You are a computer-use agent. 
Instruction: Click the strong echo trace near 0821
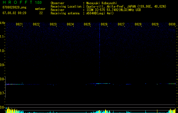(x=14, y=84)
